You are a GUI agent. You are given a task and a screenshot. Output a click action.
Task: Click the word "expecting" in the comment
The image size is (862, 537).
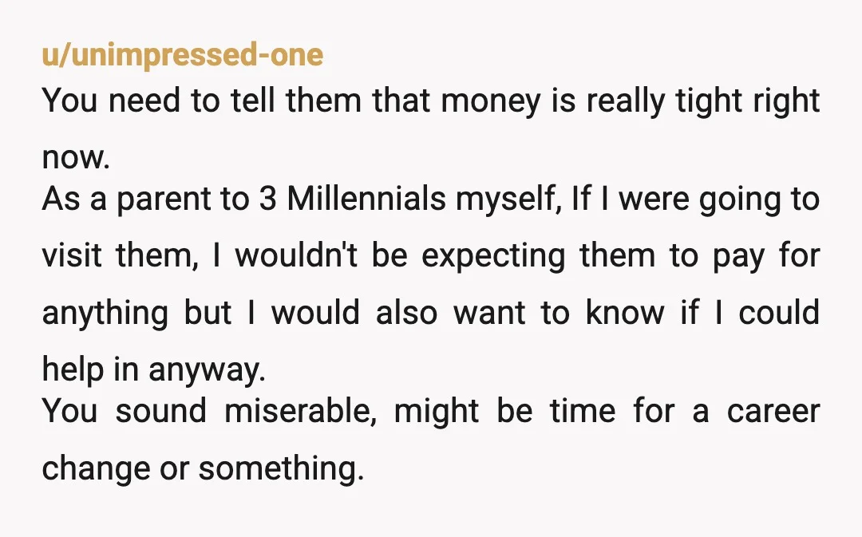coord(493,257)
